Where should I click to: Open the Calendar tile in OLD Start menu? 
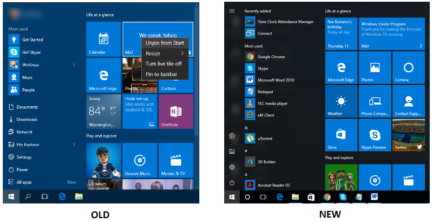tap(103, 39)
